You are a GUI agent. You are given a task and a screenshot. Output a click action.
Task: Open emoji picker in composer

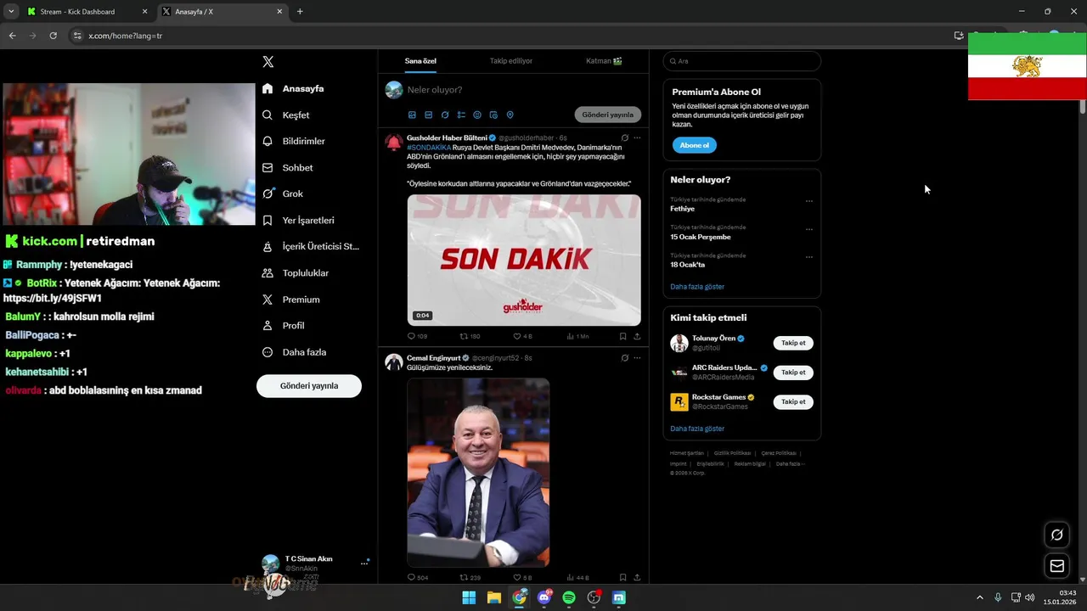coord(477,115)
